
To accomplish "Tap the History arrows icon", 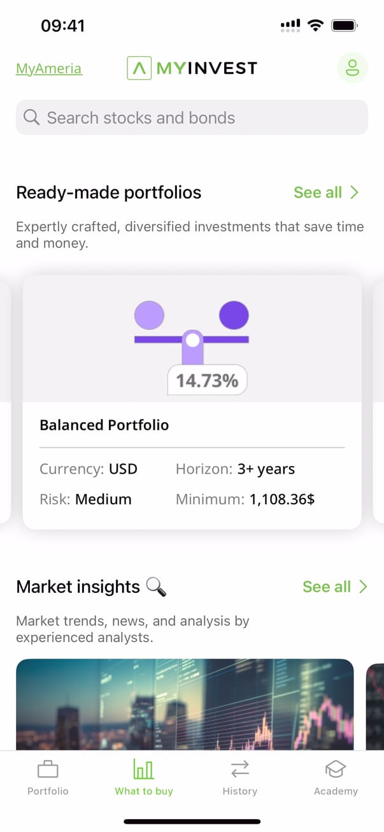I will click(x=239, y=770).
